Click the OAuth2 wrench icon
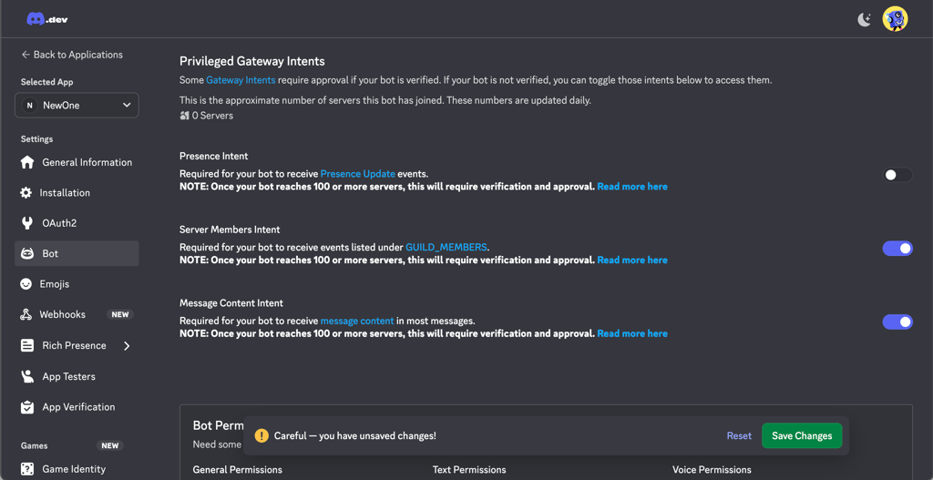This screenshot has height=480, width=933. click(x=26, y=223)
